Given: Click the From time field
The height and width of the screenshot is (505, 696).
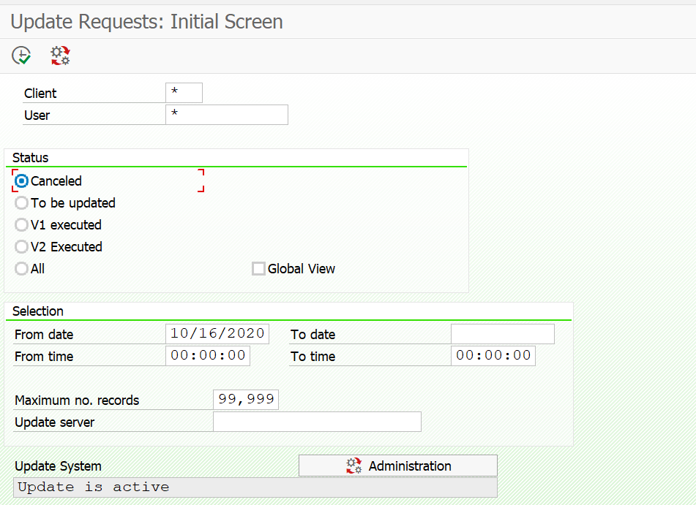Looking at the screenshot, I should pyautogui.click(x=208, y=356).
